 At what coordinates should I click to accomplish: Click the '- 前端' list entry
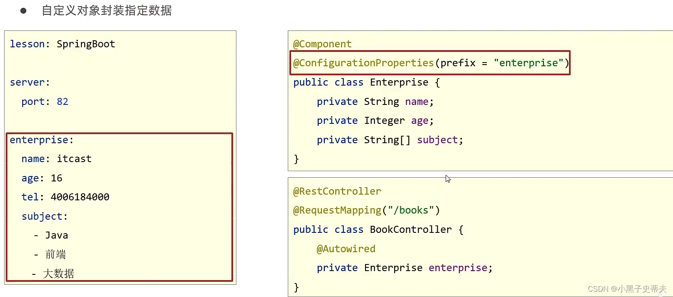50,255
